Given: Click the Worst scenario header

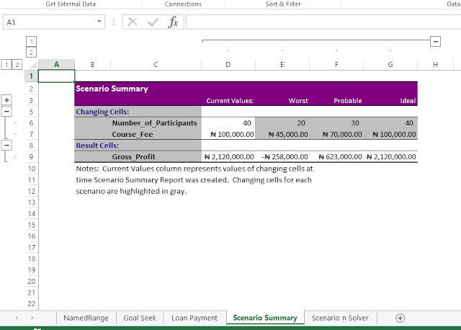Looking at the screenshot, I should click(x=298, y=101).
